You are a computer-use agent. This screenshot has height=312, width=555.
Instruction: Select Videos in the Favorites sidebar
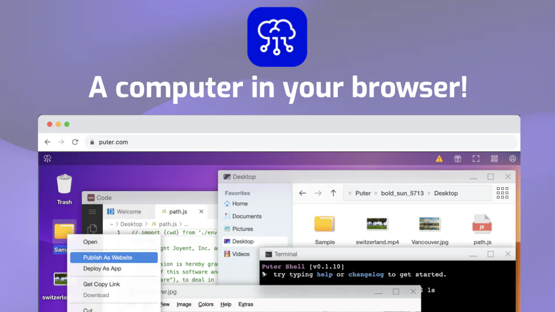tap(241, 254)
